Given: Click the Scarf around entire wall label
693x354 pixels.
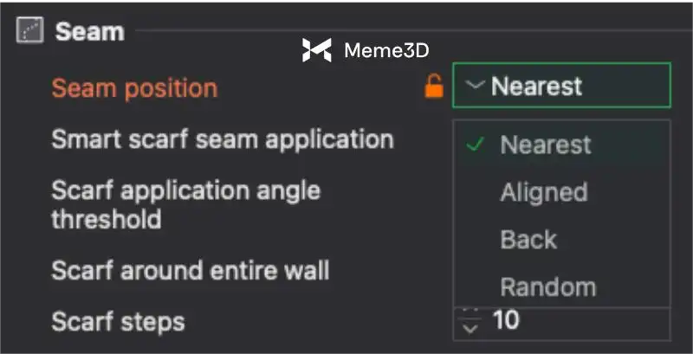Looking at the screenshot, I should pos(190,270).
